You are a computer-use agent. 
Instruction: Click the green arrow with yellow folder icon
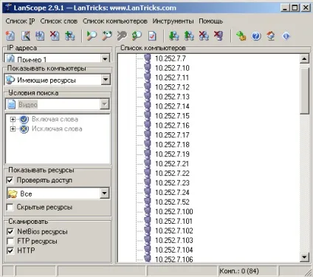[241, 36]
